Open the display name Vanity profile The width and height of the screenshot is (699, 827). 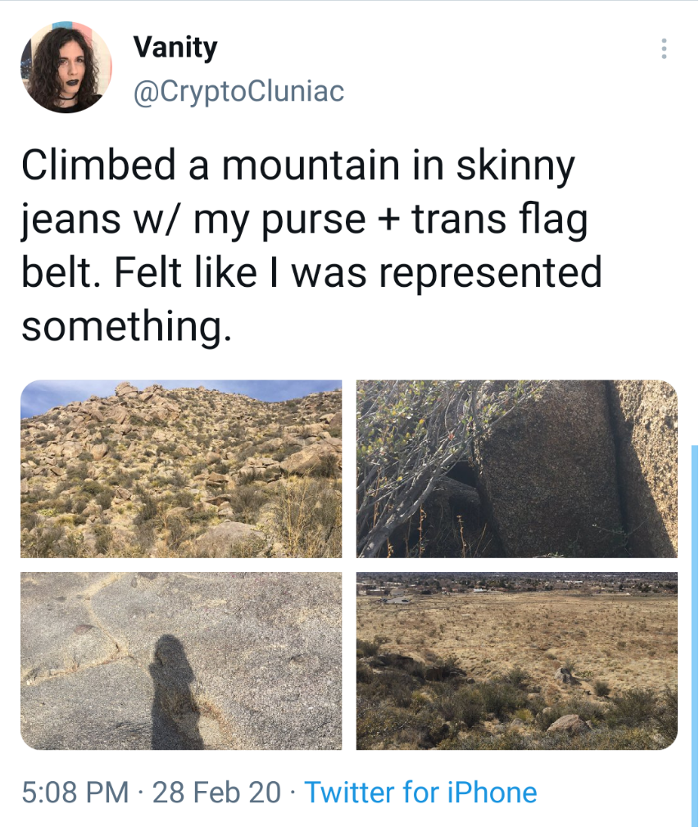pyautogui.click(x=175, y=48)
